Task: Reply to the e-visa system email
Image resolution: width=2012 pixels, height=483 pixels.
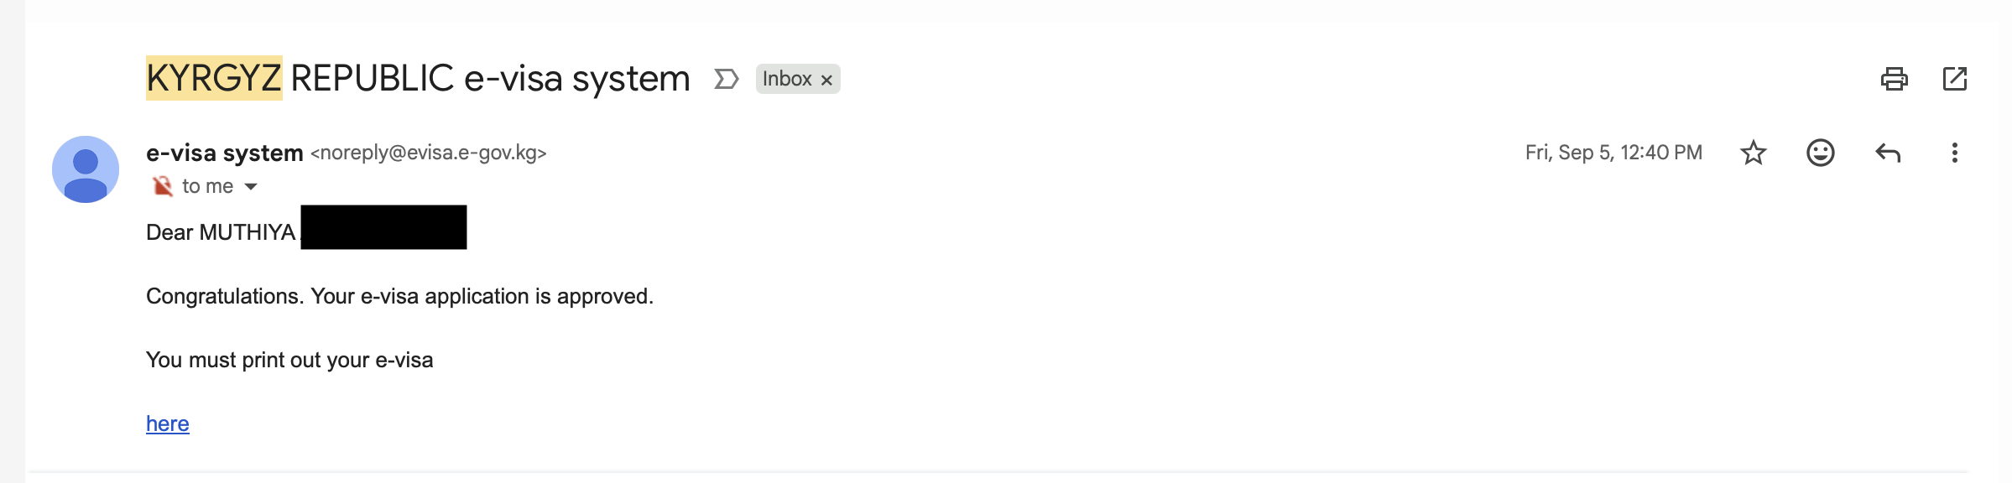Action: 1887,153
